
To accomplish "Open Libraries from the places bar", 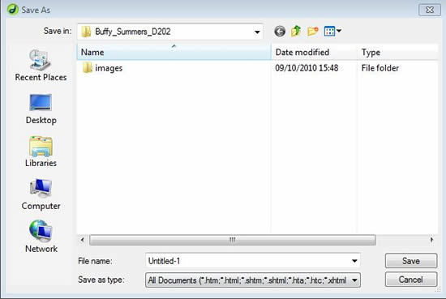I will (x=41, y=152).
